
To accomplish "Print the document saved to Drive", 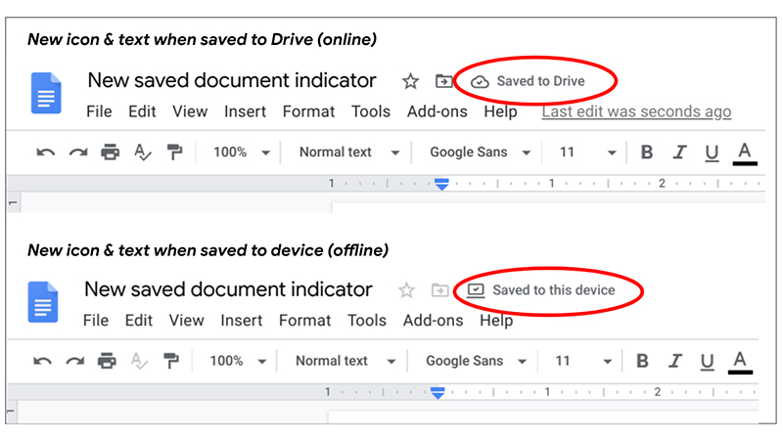I will pyautogui.click(x=110, y=153).
